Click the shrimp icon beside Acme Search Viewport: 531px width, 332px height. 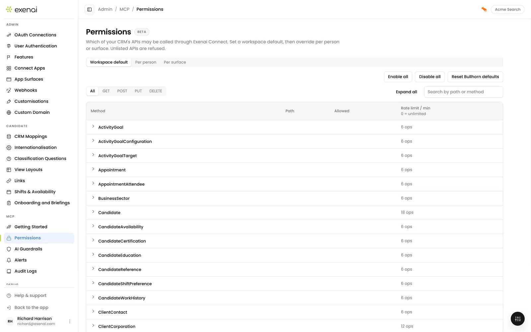(484, 9)
